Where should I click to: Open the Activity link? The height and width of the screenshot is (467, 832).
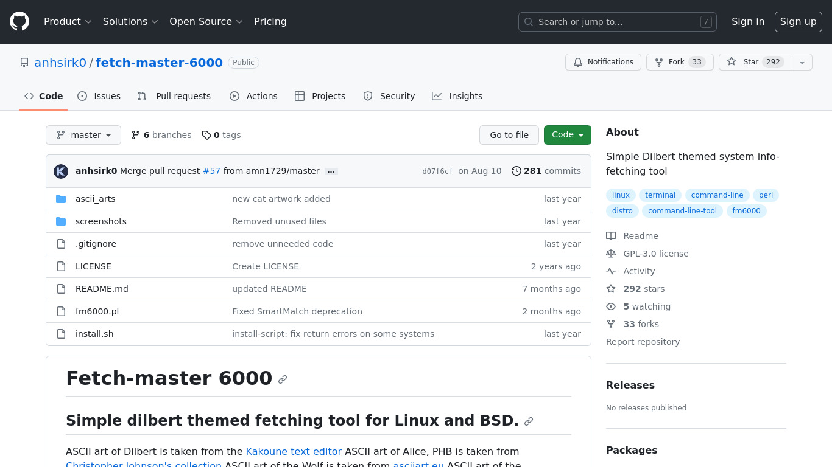630,271
